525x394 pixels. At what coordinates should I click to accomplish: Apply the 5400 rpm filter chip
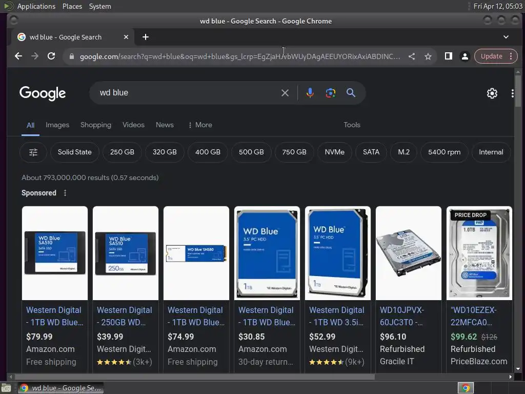pos(445,152)
